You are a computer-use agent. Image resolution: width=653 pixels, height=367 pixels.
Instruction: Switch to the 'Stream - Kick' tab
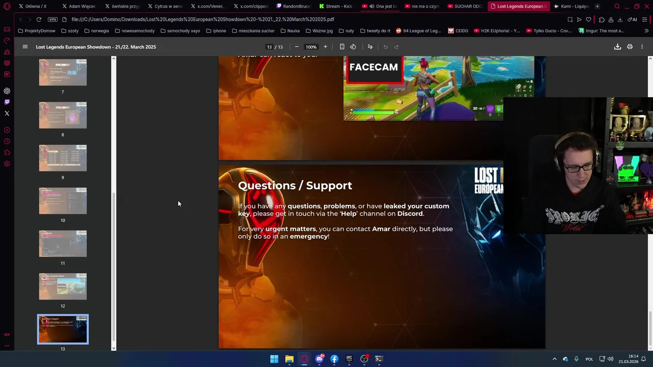pyautogui.click(x=336, y=6)
